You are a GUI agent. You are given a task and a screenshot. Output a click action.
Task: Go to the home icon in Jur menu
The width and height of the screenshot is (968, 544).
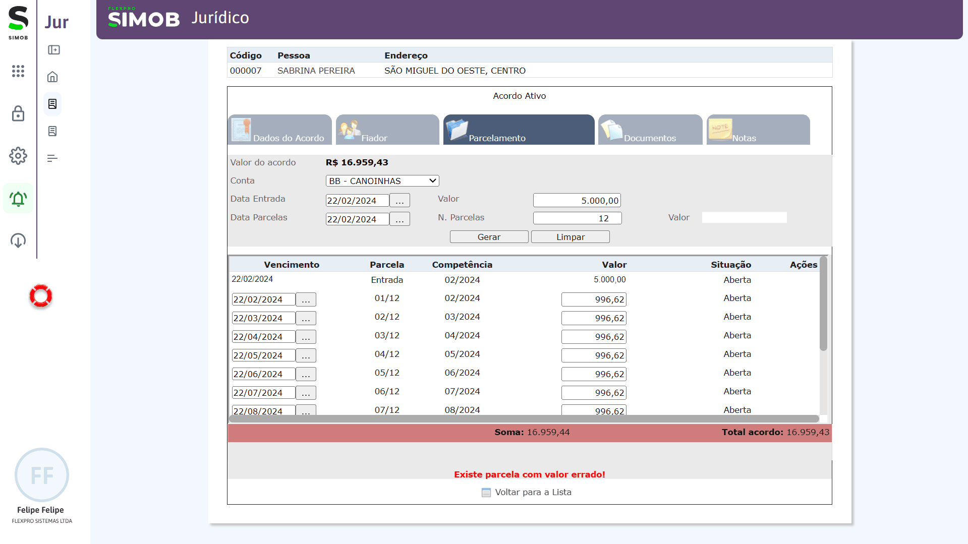click(52, 77)
